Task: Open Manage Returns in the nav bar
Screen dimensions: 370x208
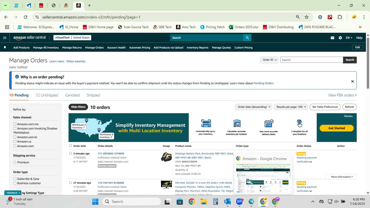Action: tap(72, 47)
